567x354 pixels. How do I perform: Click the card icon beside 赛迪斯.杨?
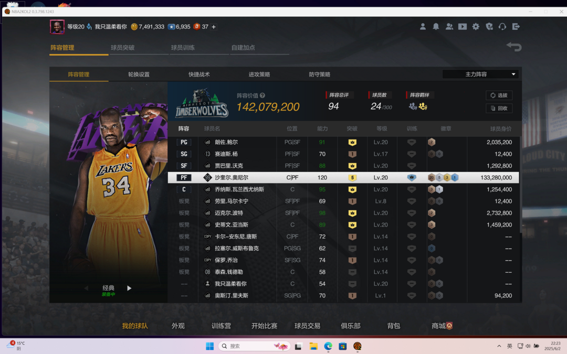pyautogui.click(x=207, y=154)
